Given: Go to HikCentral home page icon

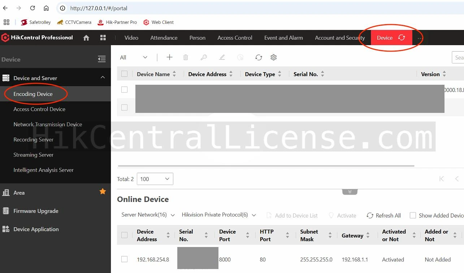Looking at the screenshot, I should coord(86,38).
